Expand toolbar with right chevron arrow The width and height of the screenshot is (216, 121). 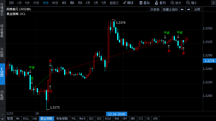coord(213,3)
